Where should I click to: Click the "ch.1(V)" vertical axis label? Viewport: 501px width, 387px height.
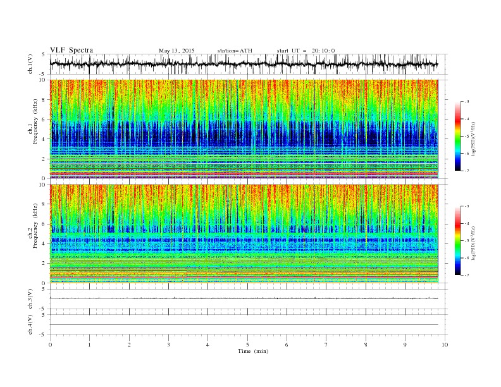coord(30,64)
